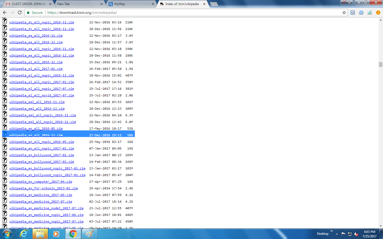Open link wikipedia_eml_all_2016-12.zim
Viewport: 383px width, 239px height.
click(x=37, y=109)
